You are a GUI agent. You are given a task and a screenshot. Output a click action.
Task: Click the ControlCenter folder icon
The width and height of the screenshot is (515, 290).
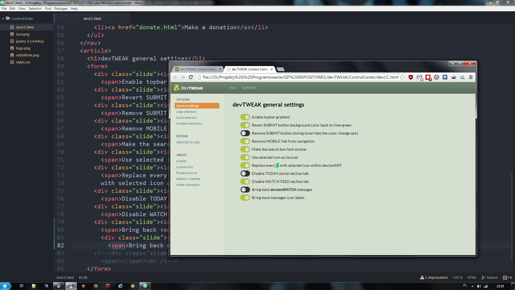coord(8,19)
